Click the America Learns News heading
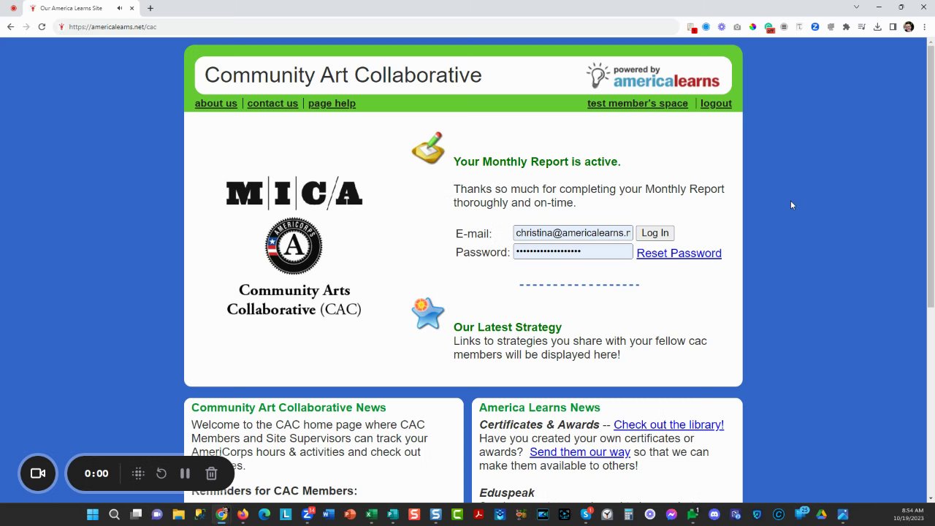Image resolution: width=935 pixels, height=526 pixels. [540, 408]
